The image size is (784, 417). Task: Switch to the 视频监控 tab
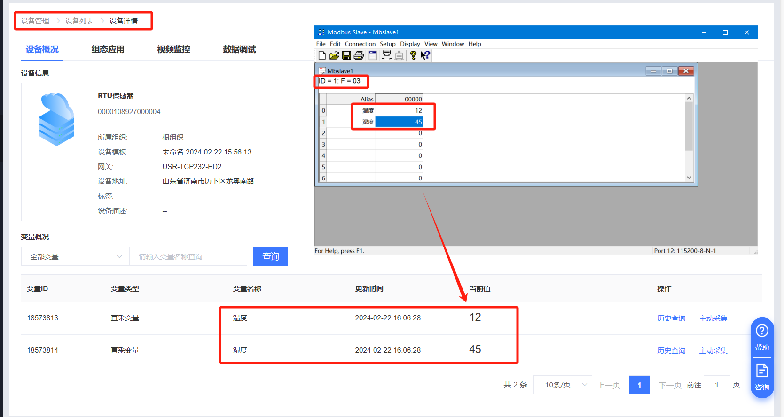coord(173,49)
